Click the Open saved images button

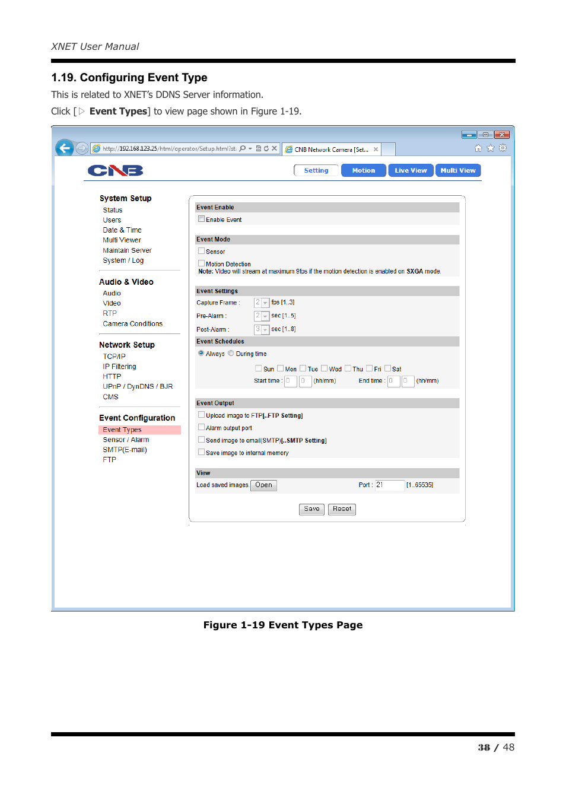[x=263, y=485]
